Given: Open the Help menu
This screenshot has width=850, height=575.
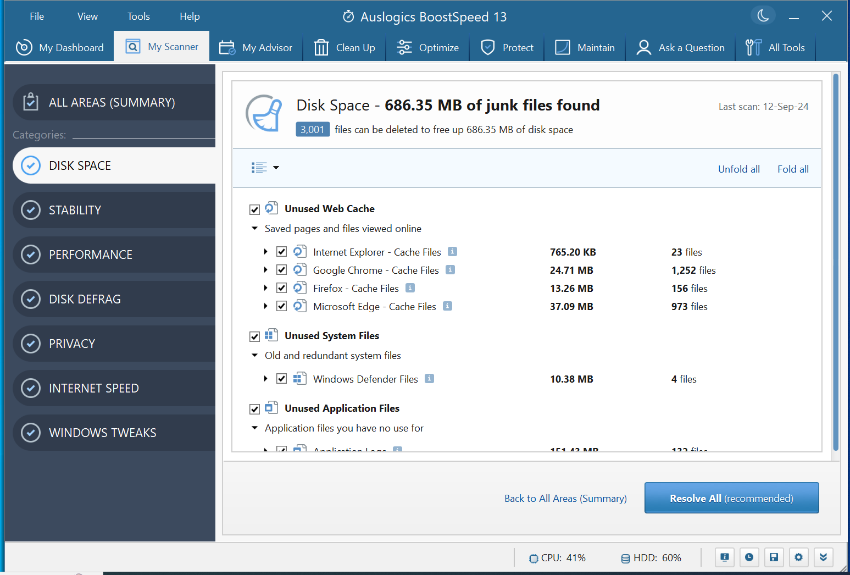Looking at the screenshot, I should click(190, 16).
